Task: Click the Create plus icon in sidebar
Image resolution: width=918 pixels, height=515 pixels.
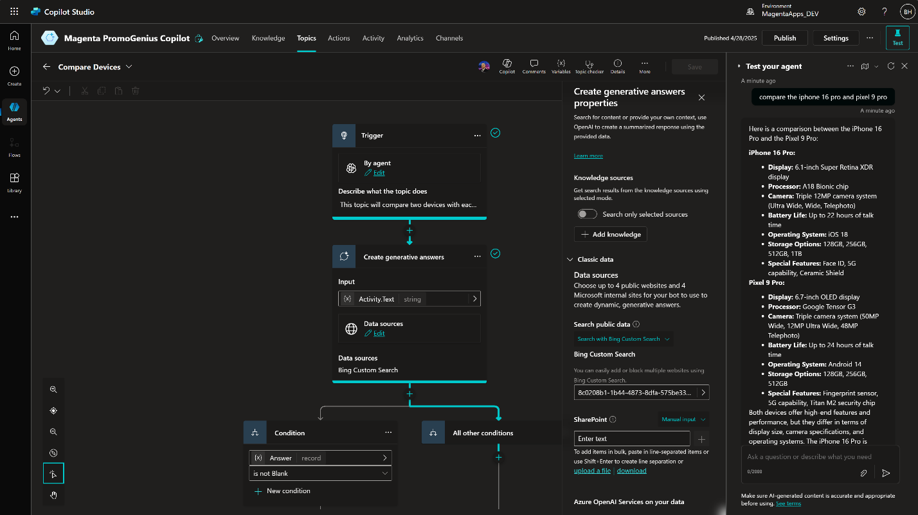Action: [x=14, y=71]
